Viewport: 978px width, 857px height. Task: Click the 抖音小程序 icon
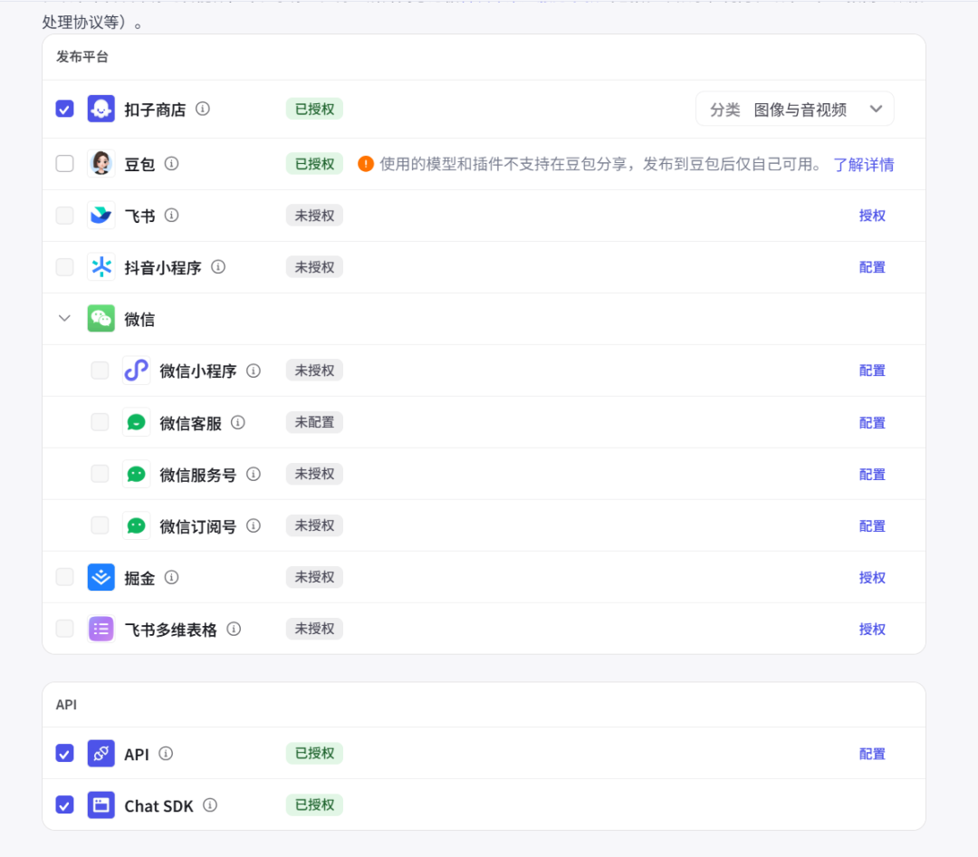[x=101, y=267]
